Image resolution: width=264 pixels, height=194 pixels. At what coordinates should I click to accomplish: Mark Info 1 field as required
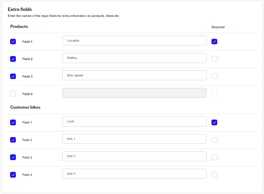point(214,140)
